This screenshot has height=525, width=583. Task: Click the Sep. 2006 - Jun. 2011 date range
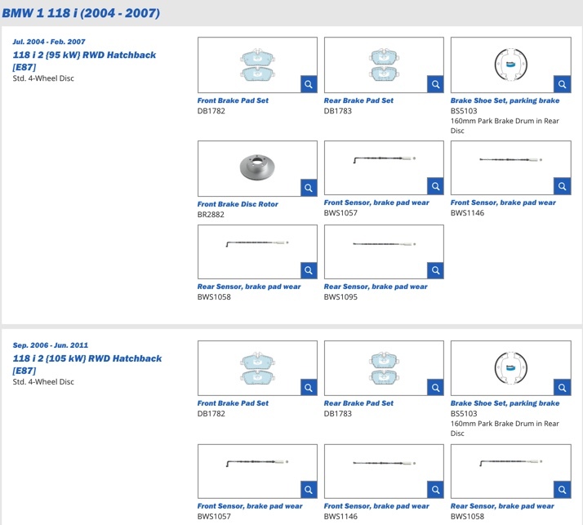[x=50, y=345]
